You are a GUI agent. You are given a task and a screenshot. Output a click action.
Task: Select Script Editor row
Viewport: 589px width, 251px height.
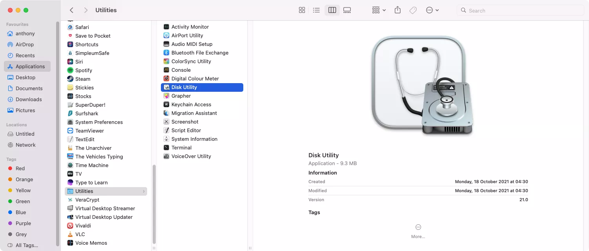point(202,130)
